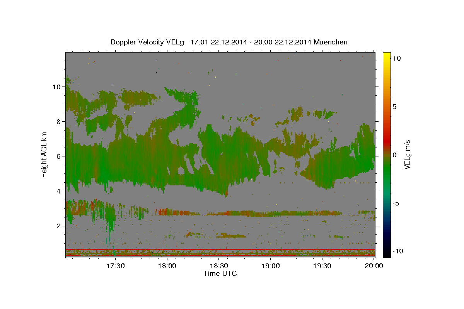
Task: Click the green region of the color bar
Action: (x=387, y=170)
